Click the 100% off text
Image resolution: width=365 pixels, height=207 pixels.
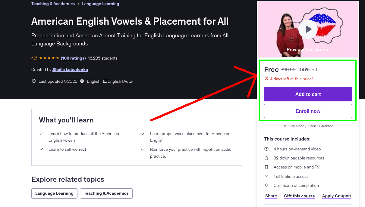(307, 70)
